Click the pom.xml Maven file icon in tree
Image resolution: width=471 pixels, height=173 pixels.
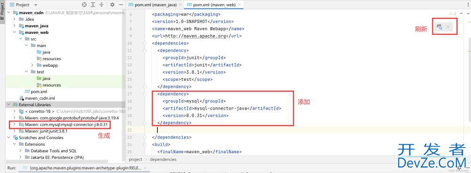27,92
